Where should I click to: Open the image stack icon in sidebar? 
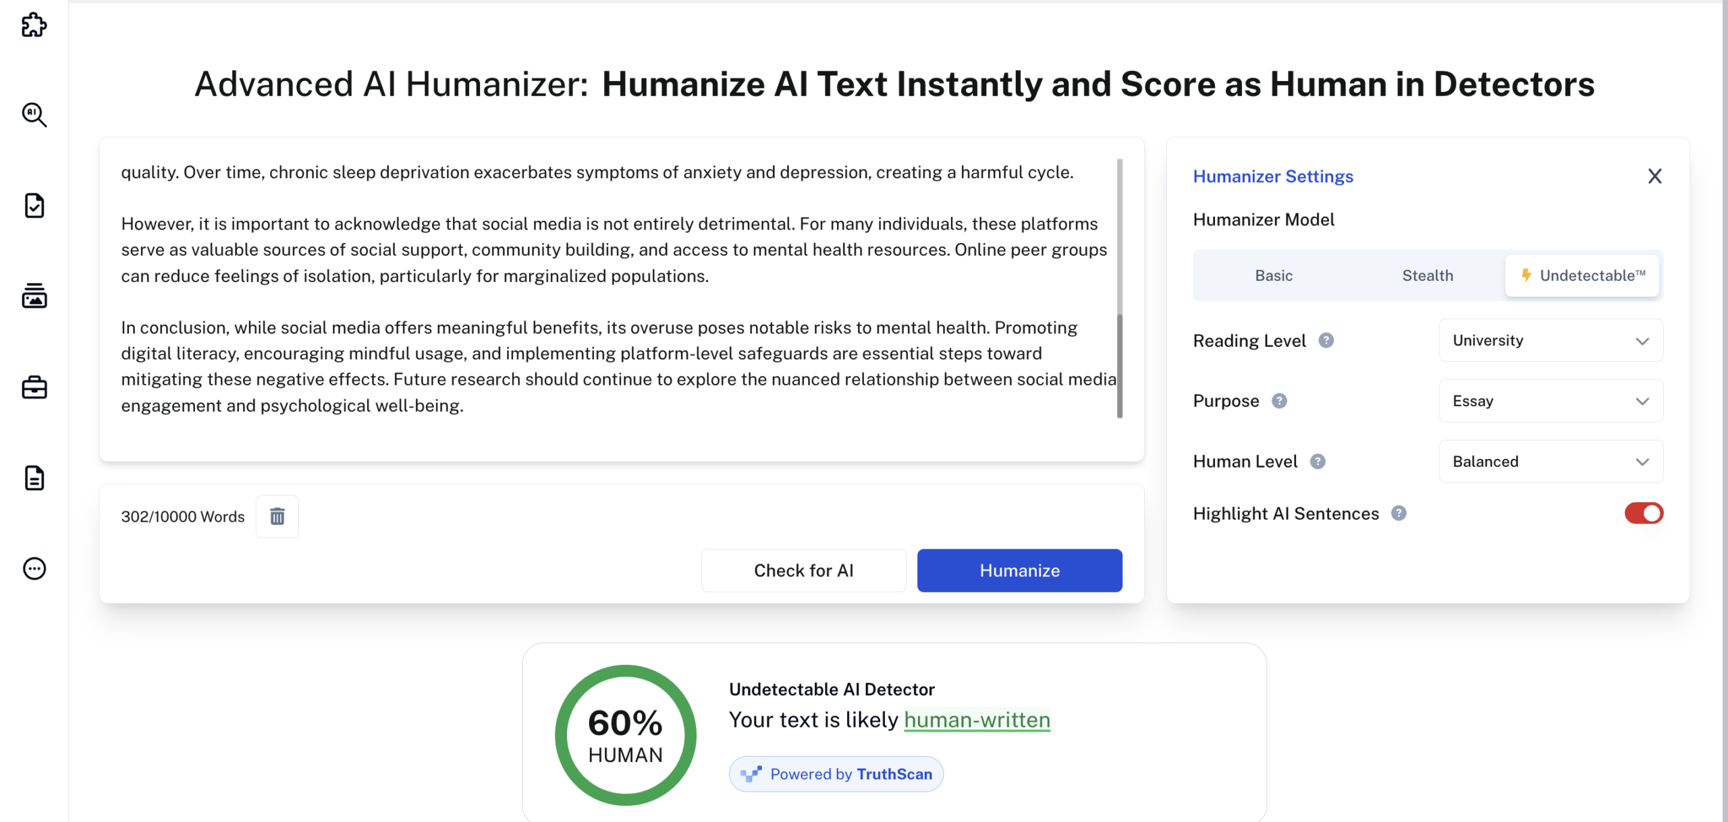coord(34,296)
